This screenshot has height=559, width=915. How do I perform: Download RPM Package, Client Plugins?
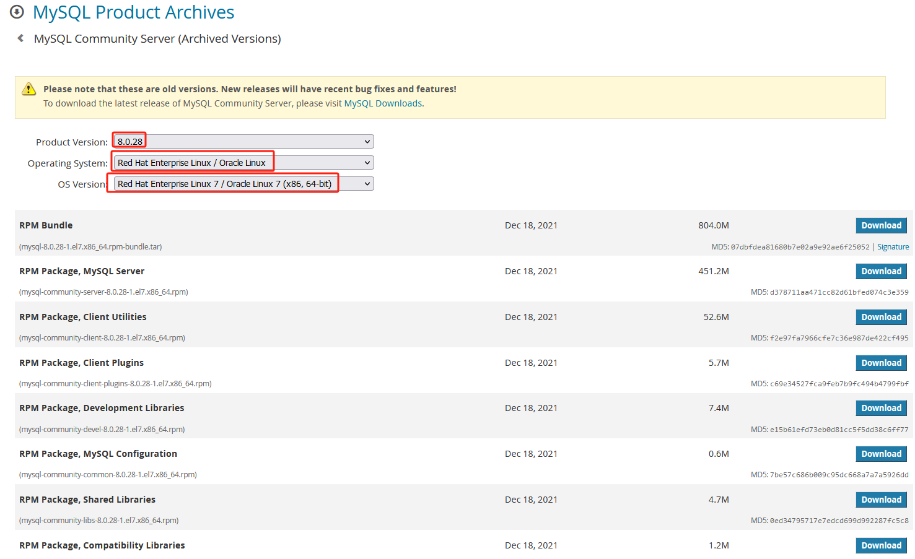[x=881, y=363]
